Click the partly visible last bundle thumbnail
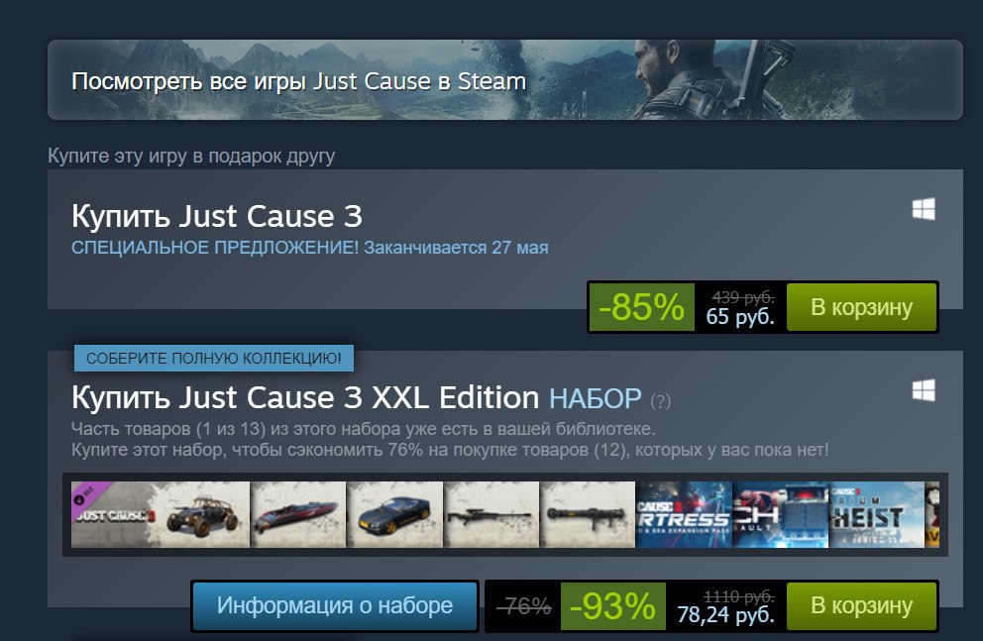 [x=932, y=514]
